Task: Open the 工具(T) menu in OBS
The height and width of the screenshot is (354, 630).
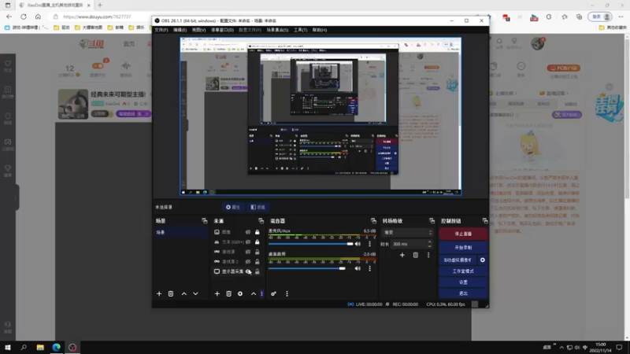Action: coord(300,30)
